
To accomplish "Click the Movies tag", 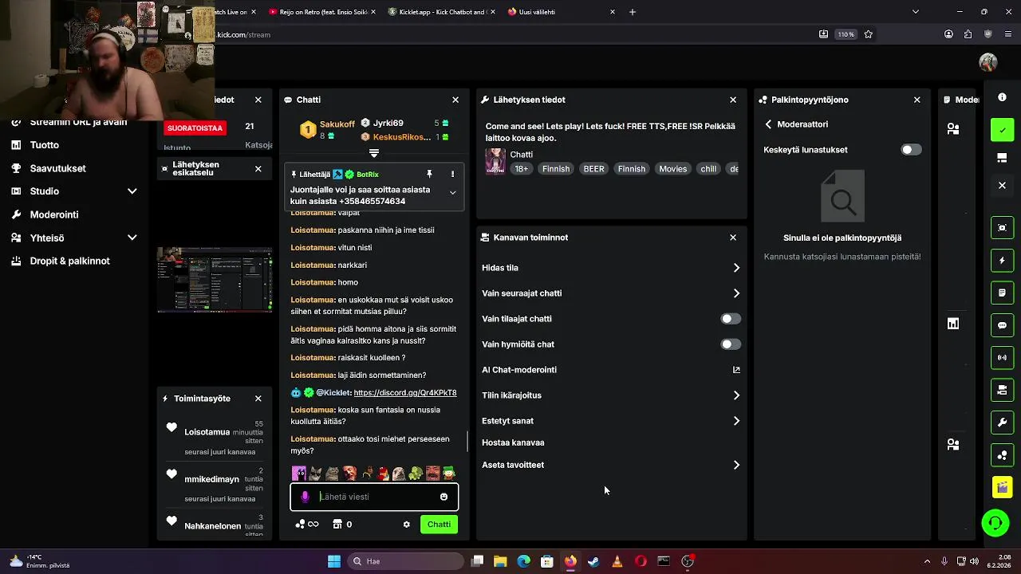I will pos(672,169).
